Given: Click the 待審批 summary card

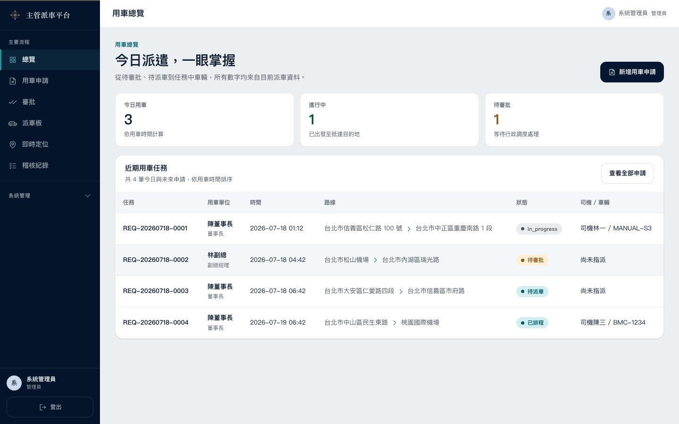Looking at the screenshot, I should (574, 120).
